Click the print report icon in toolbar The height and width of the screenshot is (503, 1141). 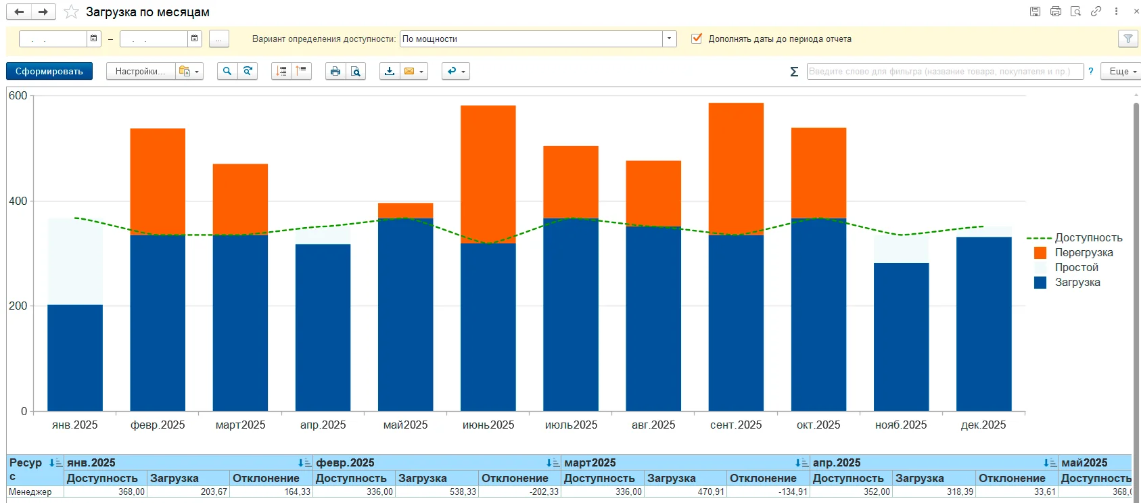click(x=335, y=71)
